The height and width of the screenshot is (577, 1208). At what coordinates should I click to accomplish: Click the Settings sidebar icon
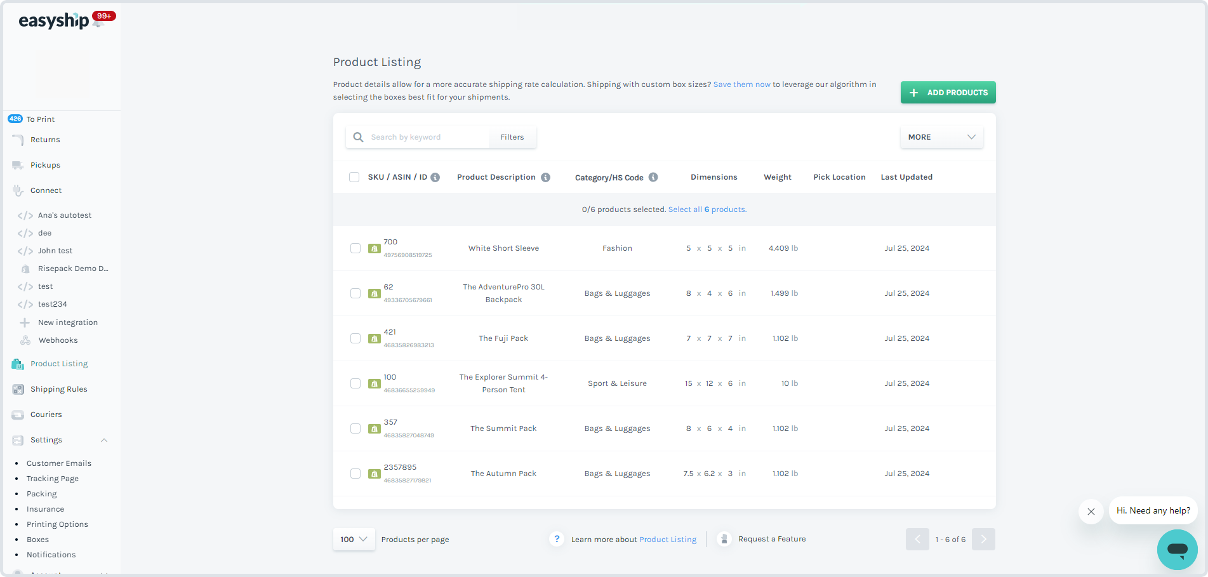(18, 440)
